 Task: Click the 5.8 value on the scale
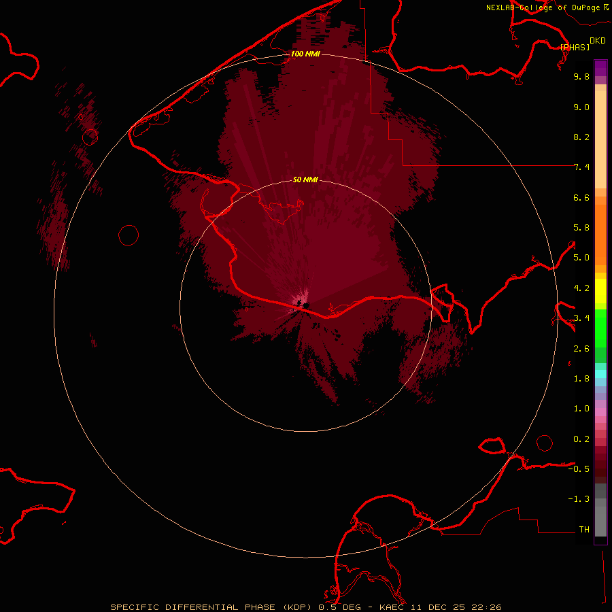[581, 228]
